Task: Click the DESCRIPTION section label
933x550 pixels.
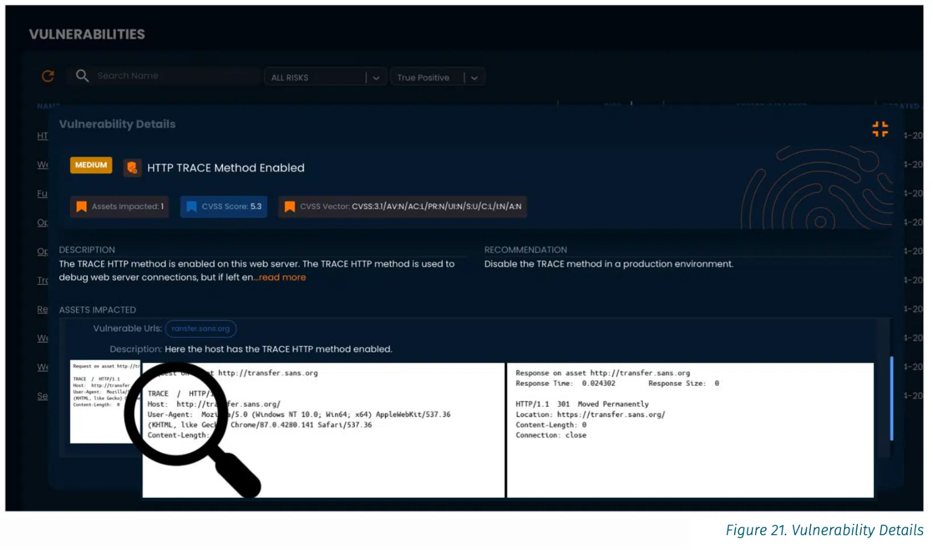Action: coord(87,249)
